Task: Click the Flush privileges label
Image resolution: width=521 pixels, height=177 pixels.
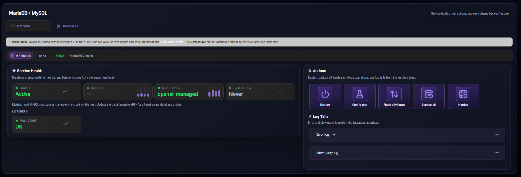Action: click(x=394, y=105)
